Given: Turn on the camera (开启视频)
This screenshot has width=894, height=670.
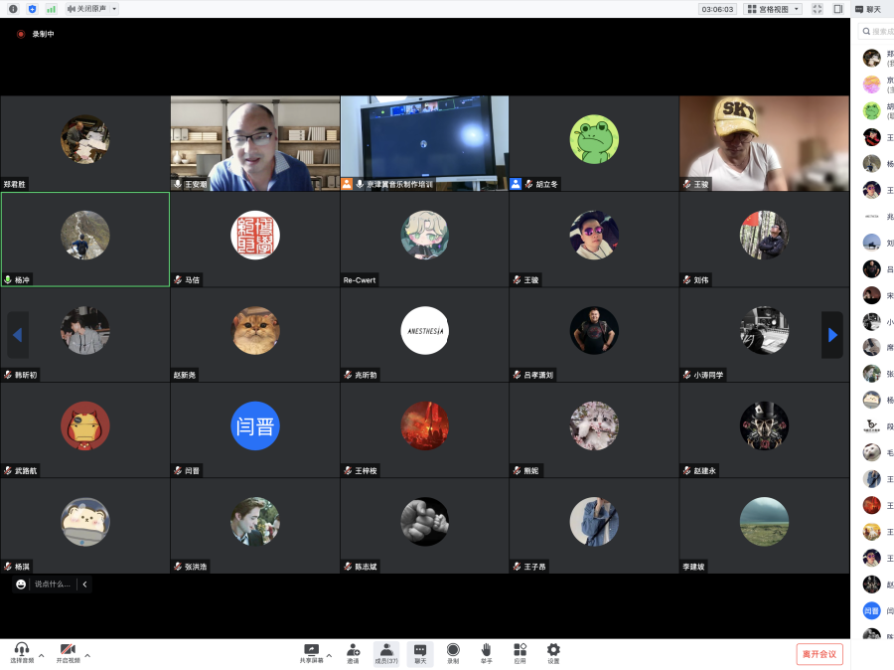Looking at the screenshot, I should pyautogui.click(x=68, y=653).
